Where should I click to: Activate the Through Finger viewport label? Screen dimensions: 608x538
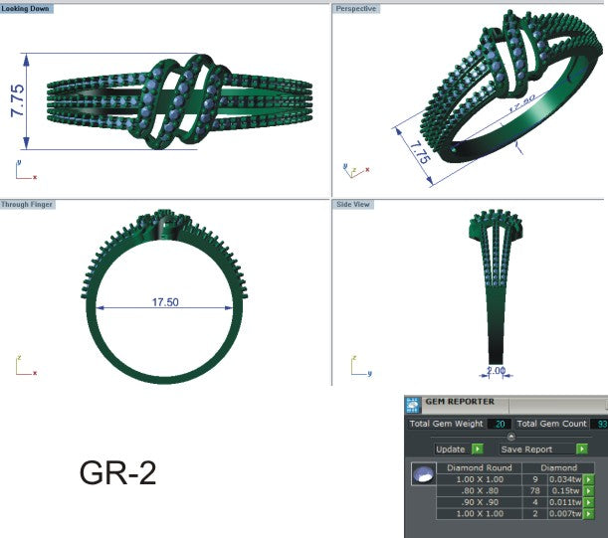[x=27, y=204]
